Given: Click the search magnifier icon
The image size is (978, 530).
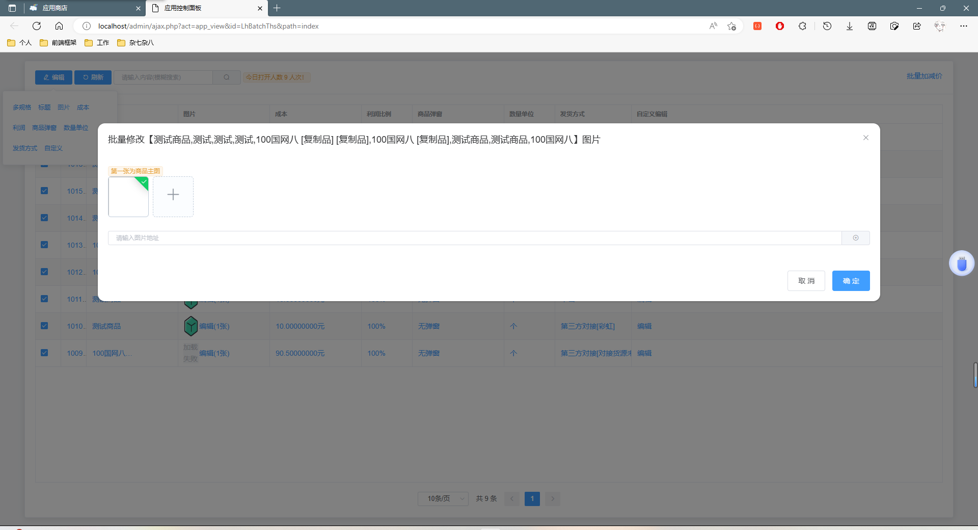Looking at the screenshot, I should tap(227, 77).
